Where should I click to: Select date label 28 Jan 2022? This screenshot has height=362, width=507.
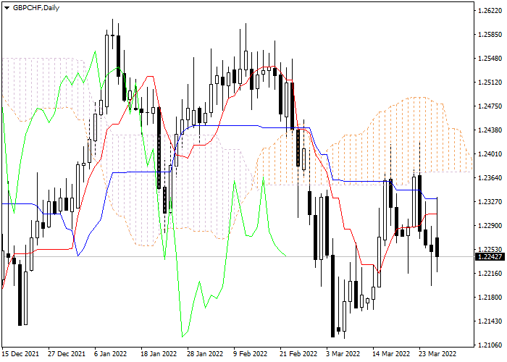[x=205, y=354]
